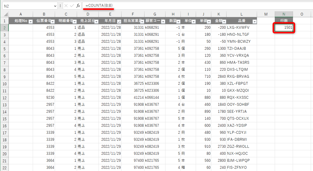The image size is (313, 171).
Task: Click 顧客コード k021765 in row 21
Action: 155,160
